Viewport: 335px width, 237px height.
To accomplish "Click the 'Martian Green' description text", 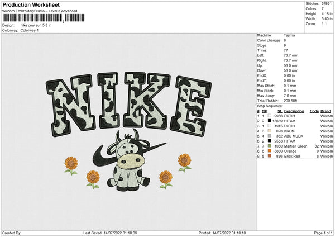I will pos(296,146).
